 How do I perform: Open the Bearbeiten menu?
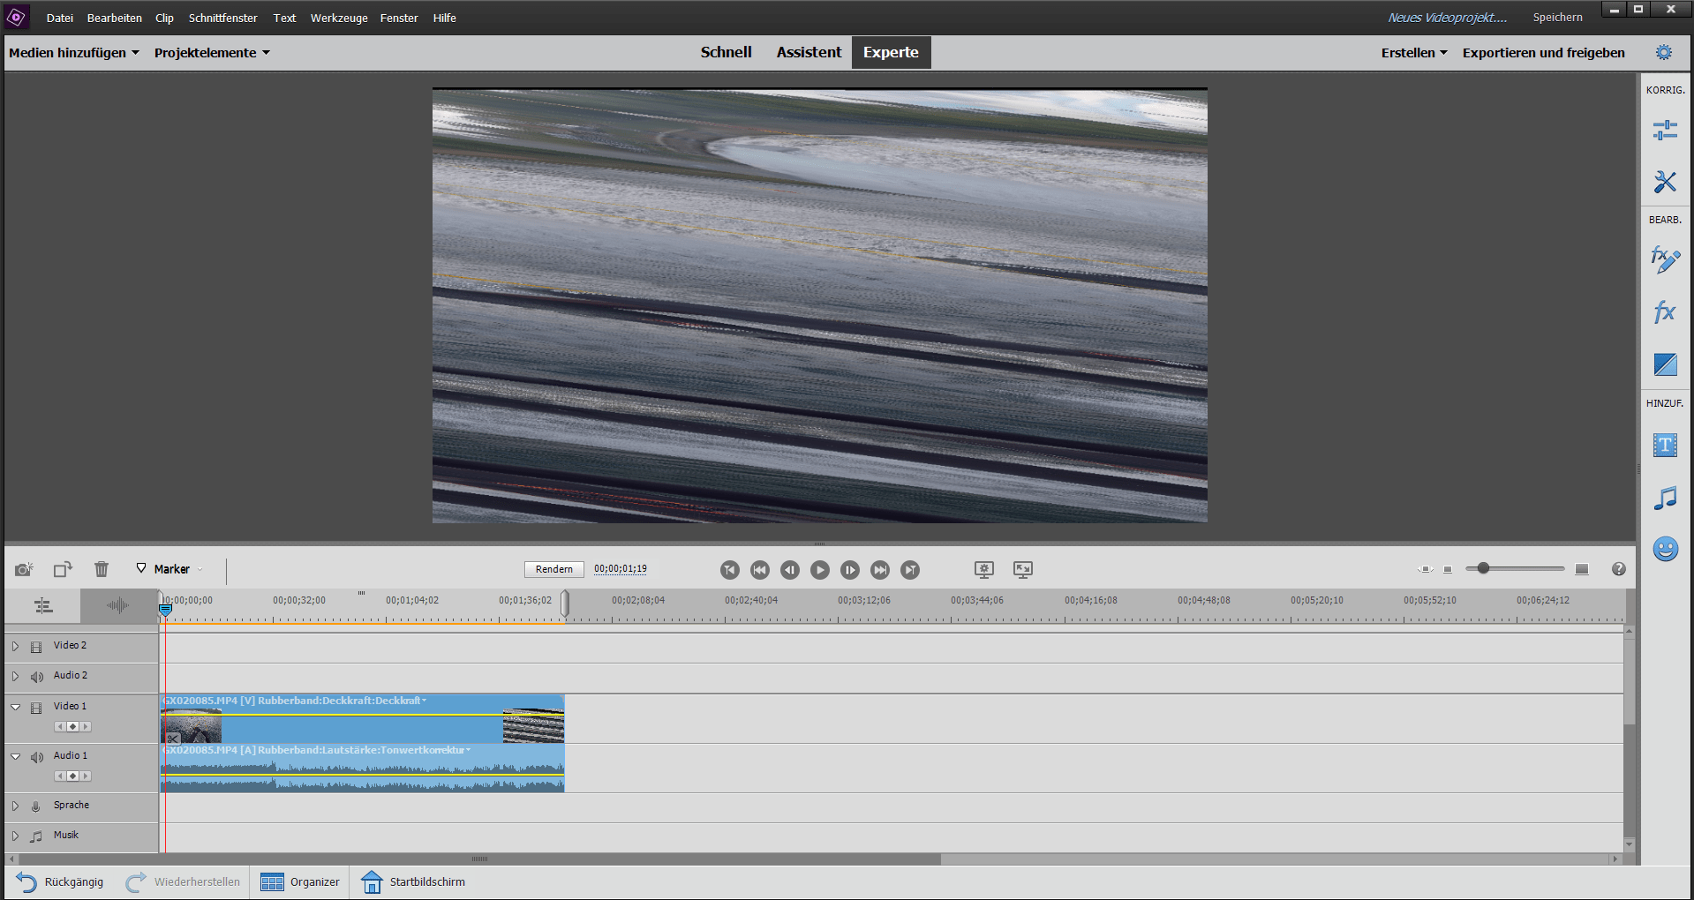point(114,18)
